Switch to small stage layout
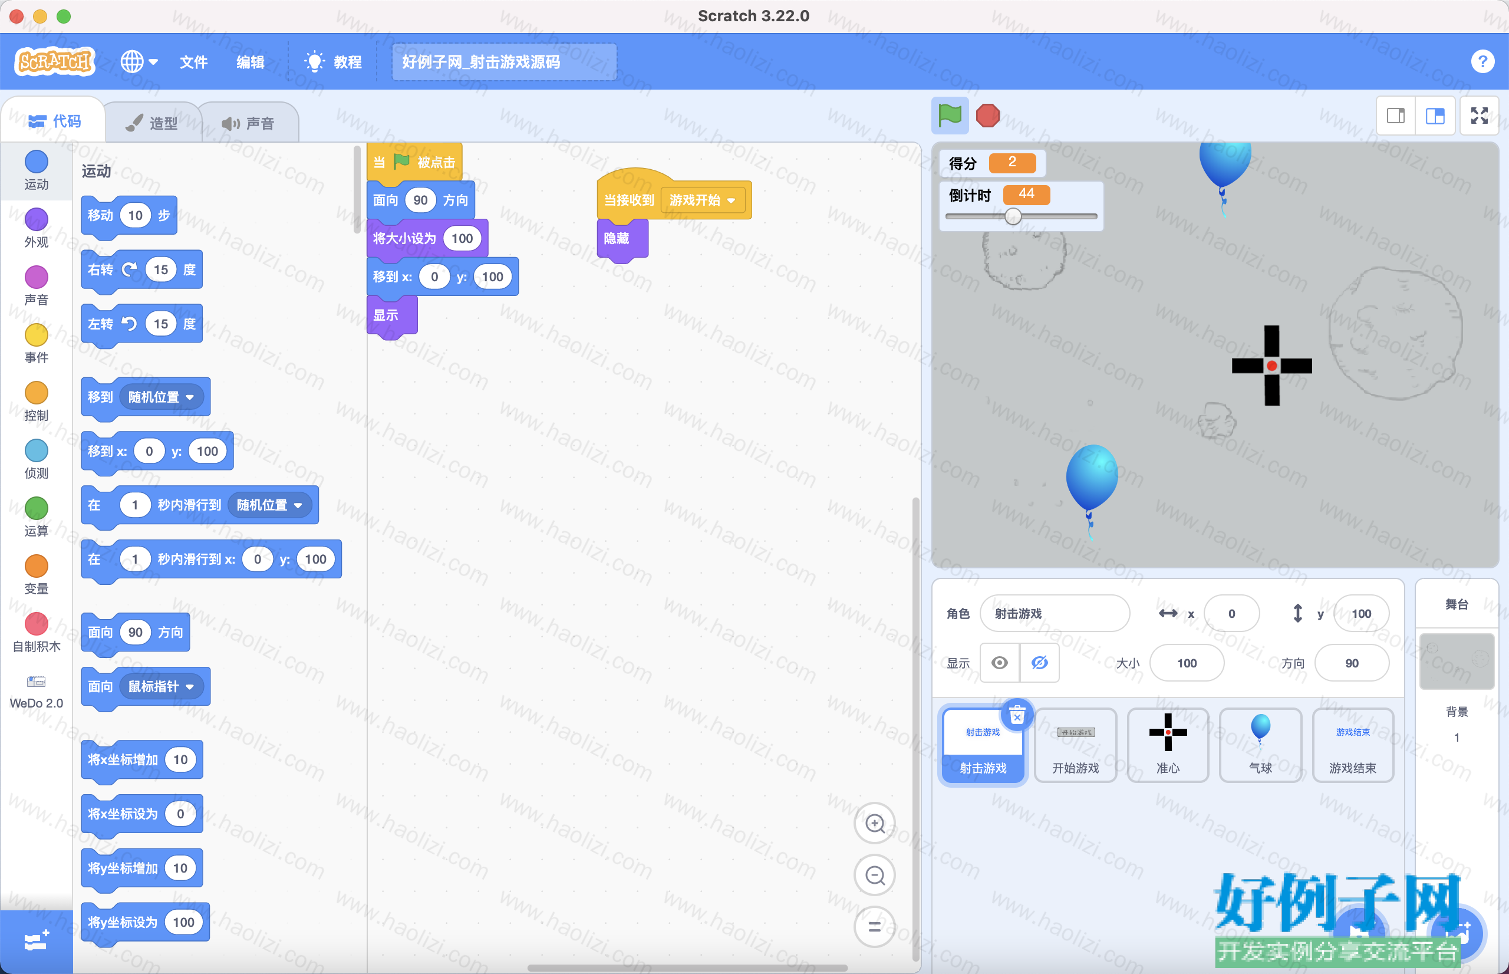This screenshot has height=974, width=1509. [x=1396, y=116]
